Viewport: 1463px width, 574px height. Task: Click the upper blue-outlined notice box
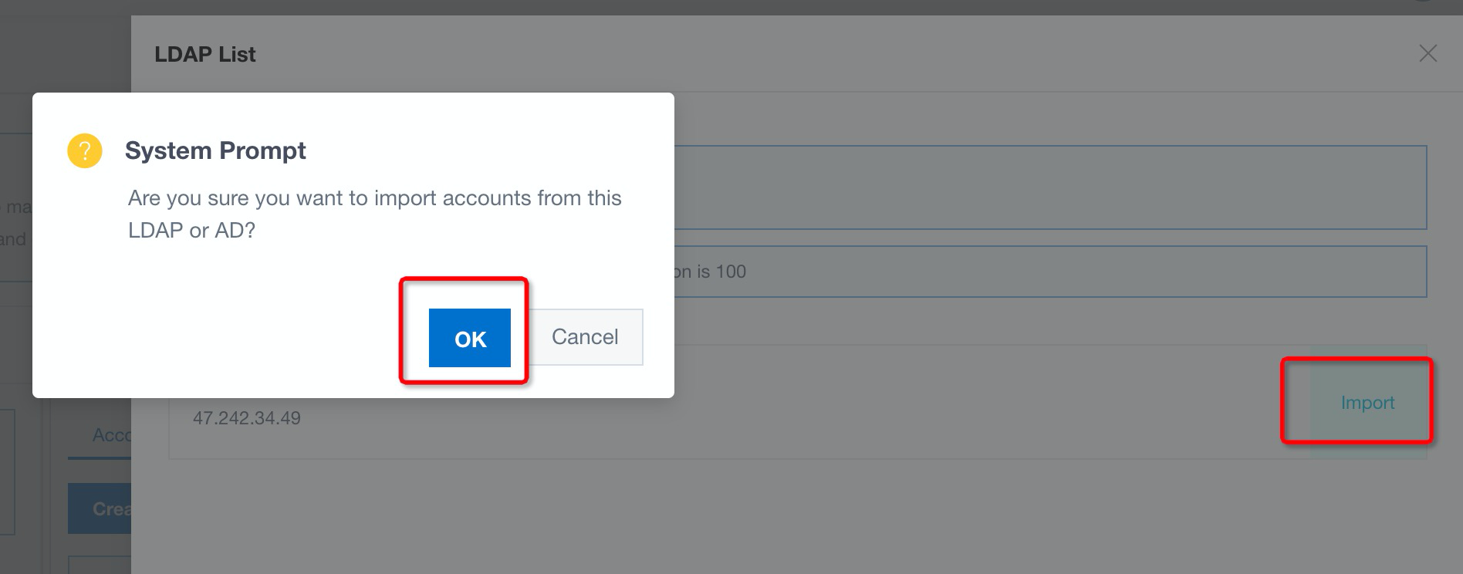click(x=1049, y=187)
